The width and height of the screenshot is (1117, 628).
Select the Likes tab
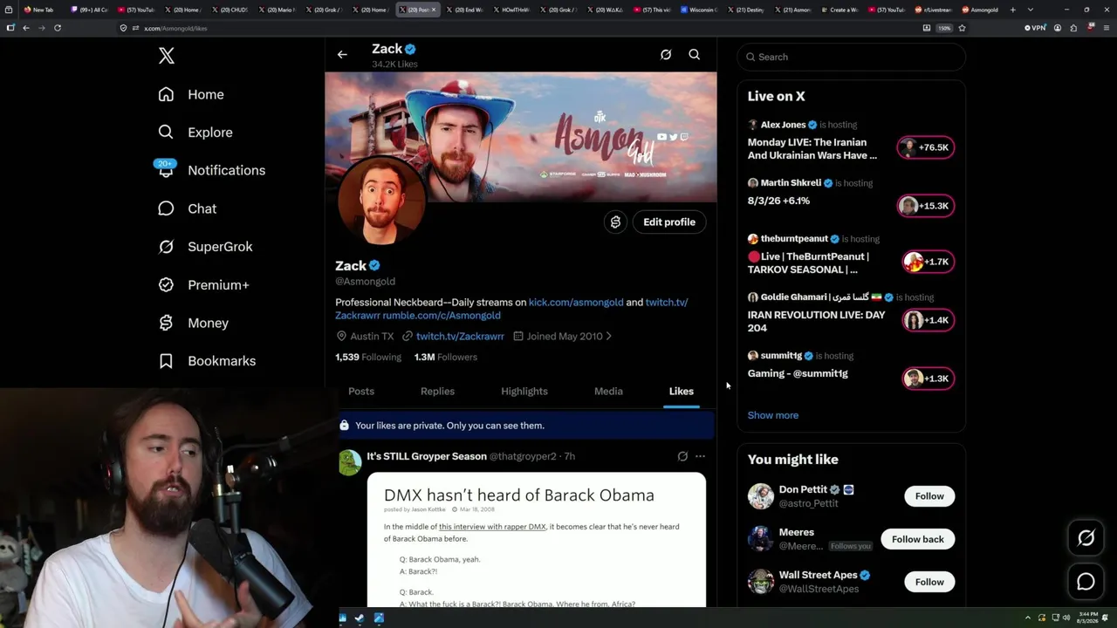tap(682, 392)
